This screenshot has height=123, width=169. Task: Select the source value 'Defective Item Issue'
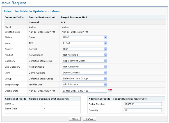tap(40, 61)
